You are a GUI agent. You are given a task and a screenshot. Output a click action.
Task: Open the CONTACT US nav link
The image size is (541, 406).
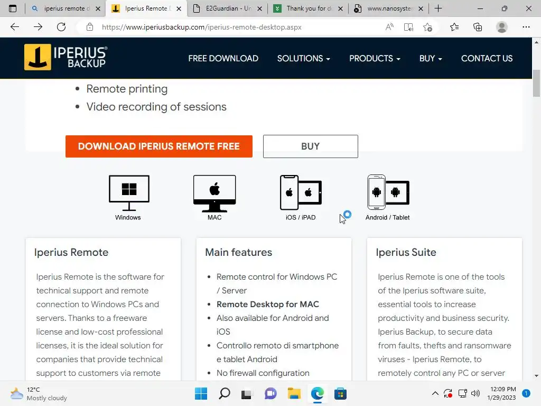(x=487, y=58)
